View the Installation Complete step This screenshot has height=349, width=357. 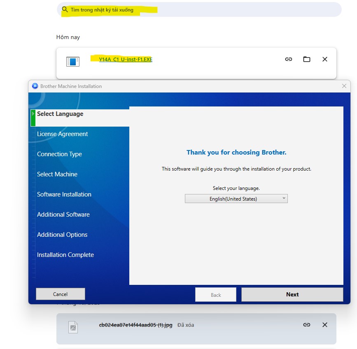(65, 255)
